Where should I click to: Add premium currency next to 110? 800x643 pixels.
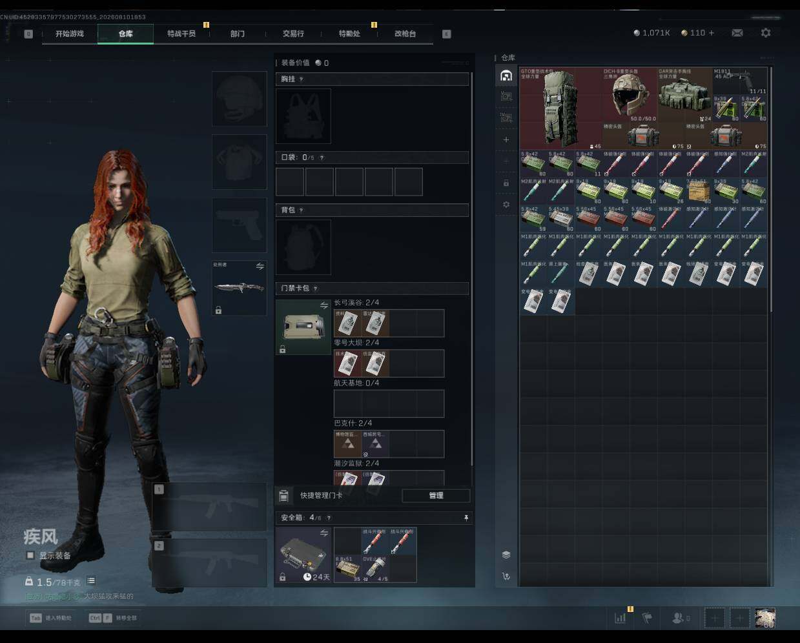tap(712, 33)
